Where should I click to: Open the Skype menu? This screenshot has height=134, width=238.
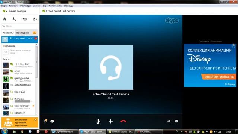tap(4, 6)
